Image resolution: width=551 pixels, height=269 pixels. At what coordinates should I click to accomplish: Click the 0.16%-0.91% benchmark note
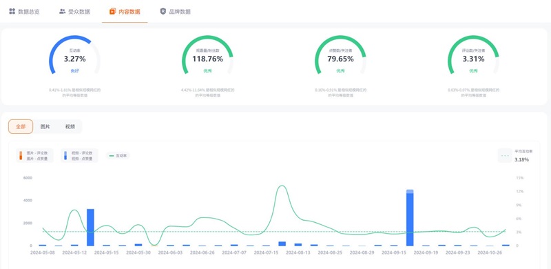coord(340,92)
